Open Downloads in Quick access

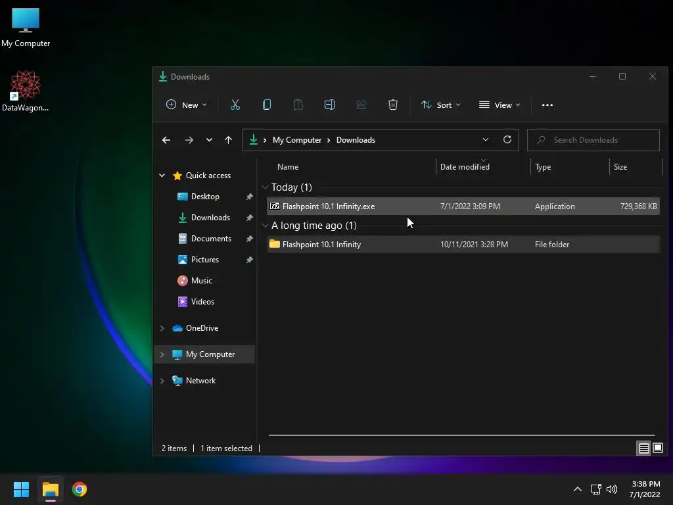click(x=210, y=218)
